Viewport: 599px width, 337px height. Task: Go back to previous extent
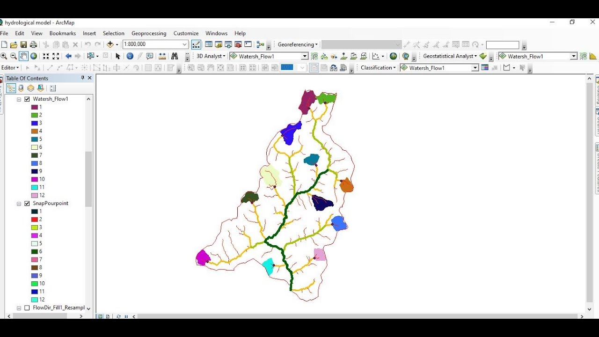coord(68,56)
